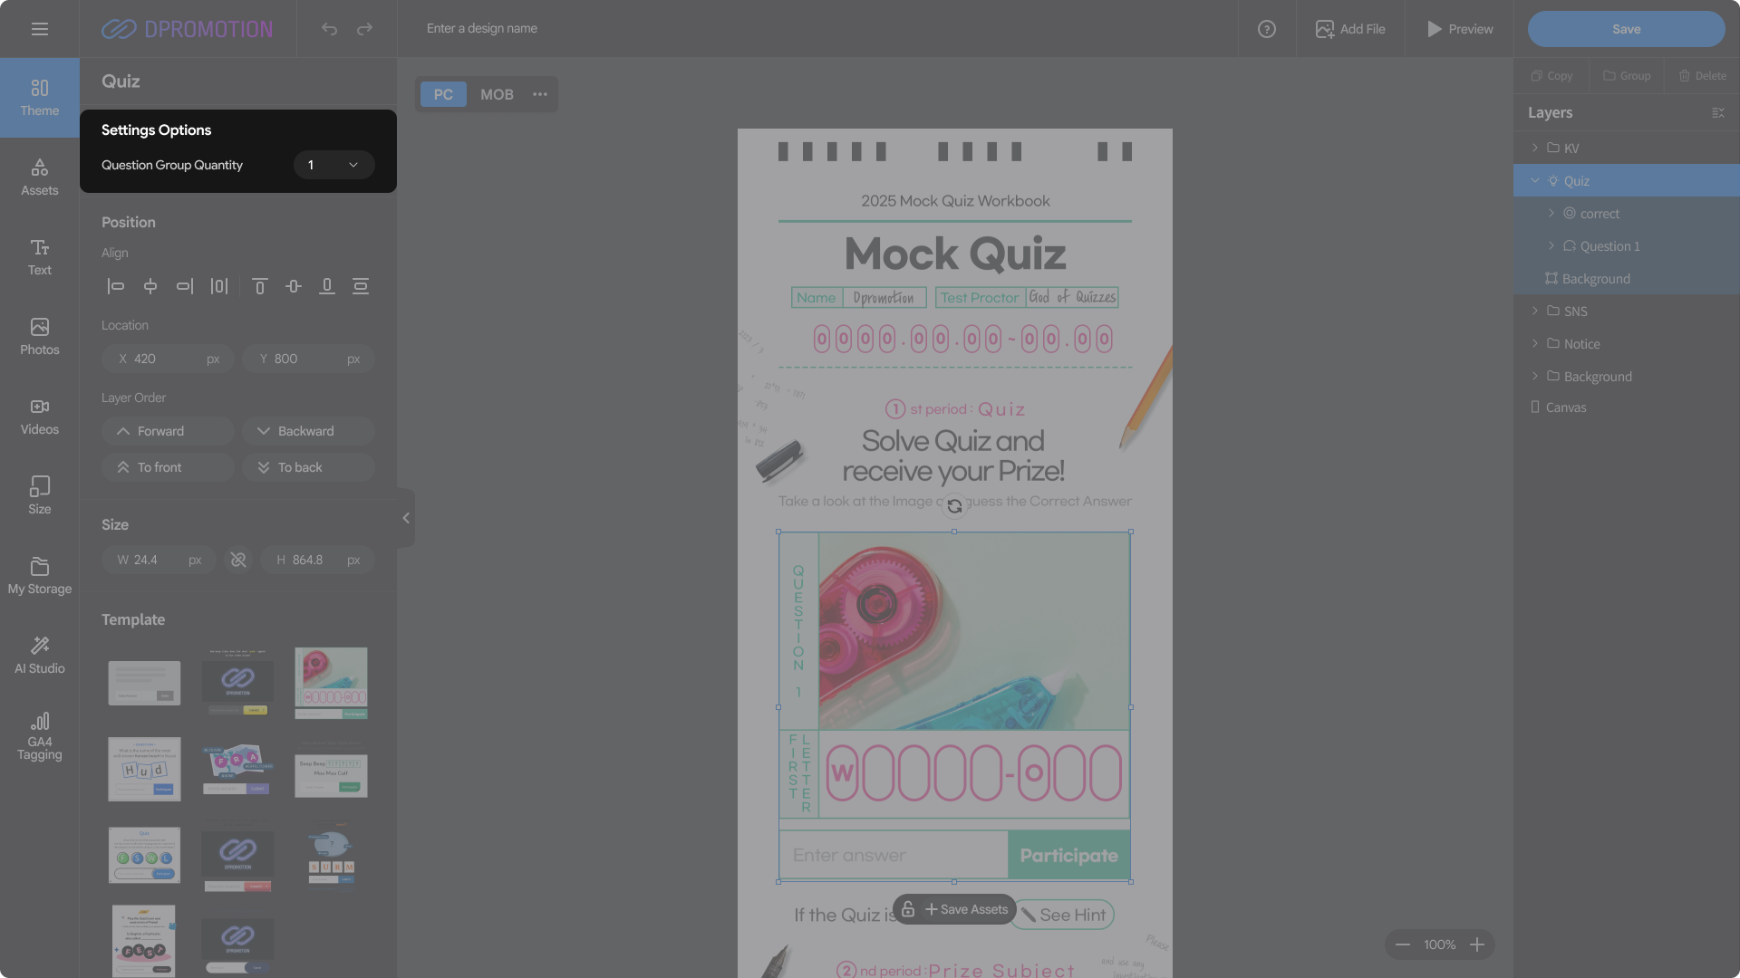Collapse the Quiz layer group
The width and height of the screenshot is (1740, 978).
(x=1535, y=180)
